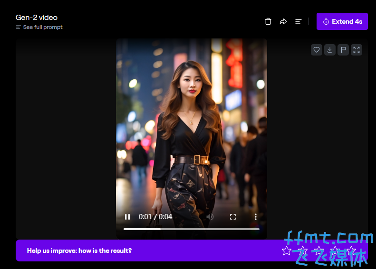The height and width of the screenshot is (269, 376).
Task: Click the video preview frame
Action: (x=192, y=139)
